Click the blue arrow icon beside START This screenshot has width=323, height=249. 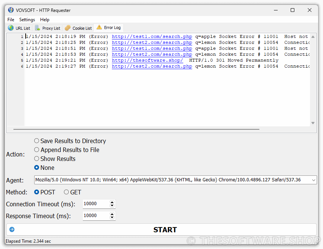(x=12, y=229)
